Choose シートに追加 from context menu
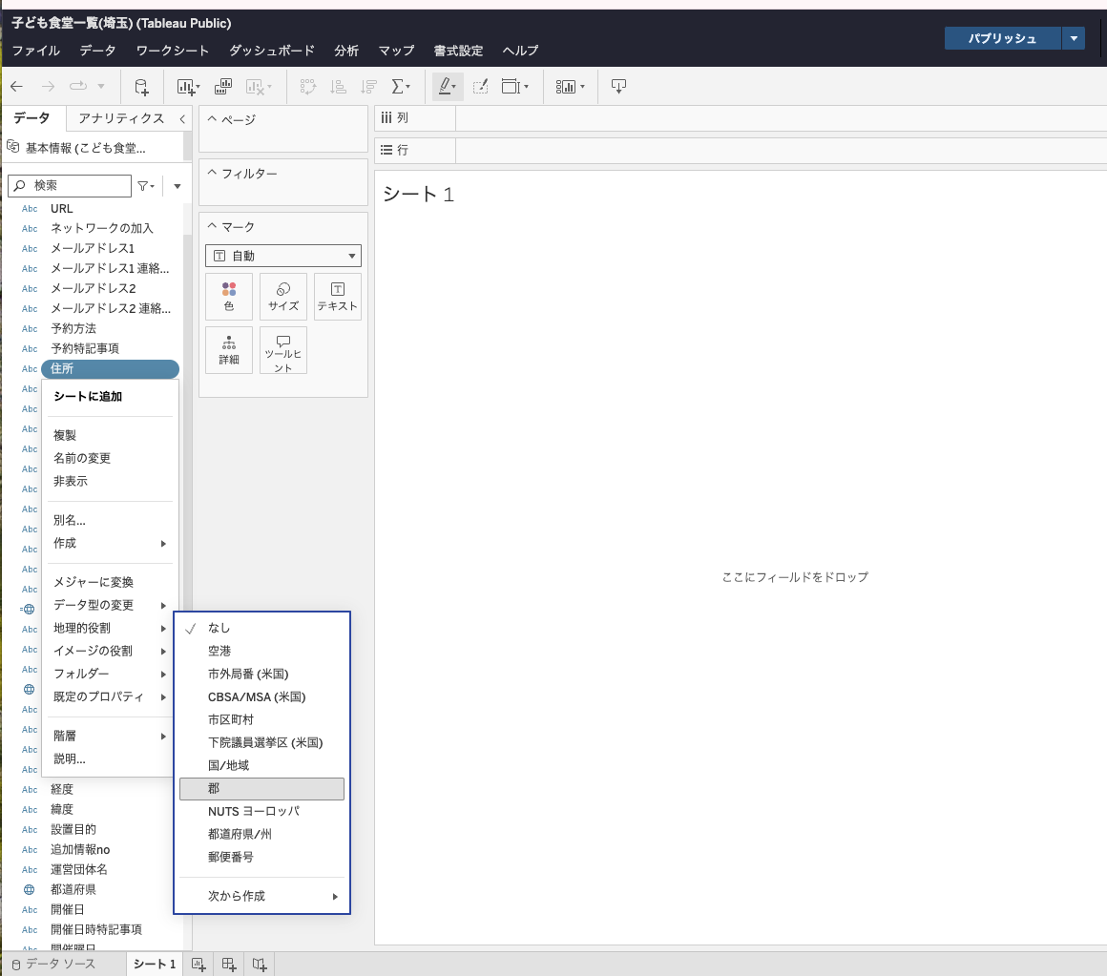The width and height of the screenshot is (1107, 976). tap(110, 397)
